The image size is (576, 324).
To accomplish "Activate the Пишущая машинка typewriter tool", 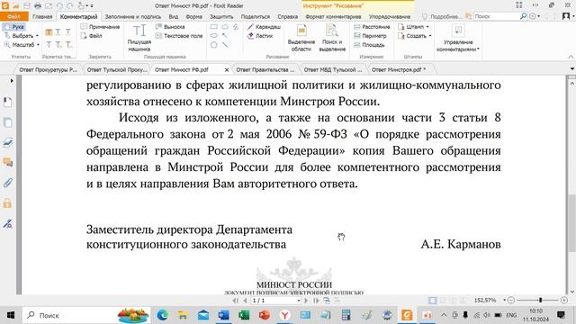I will tap(139, 38).
